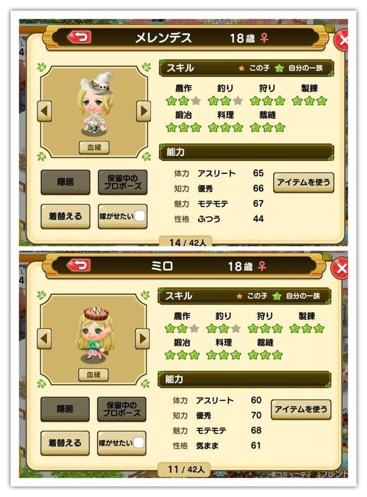The height and width of the screenshot is (497, 367).
Task: Click 隠居 button for メレンデス
Action: [x=65, y=182]
